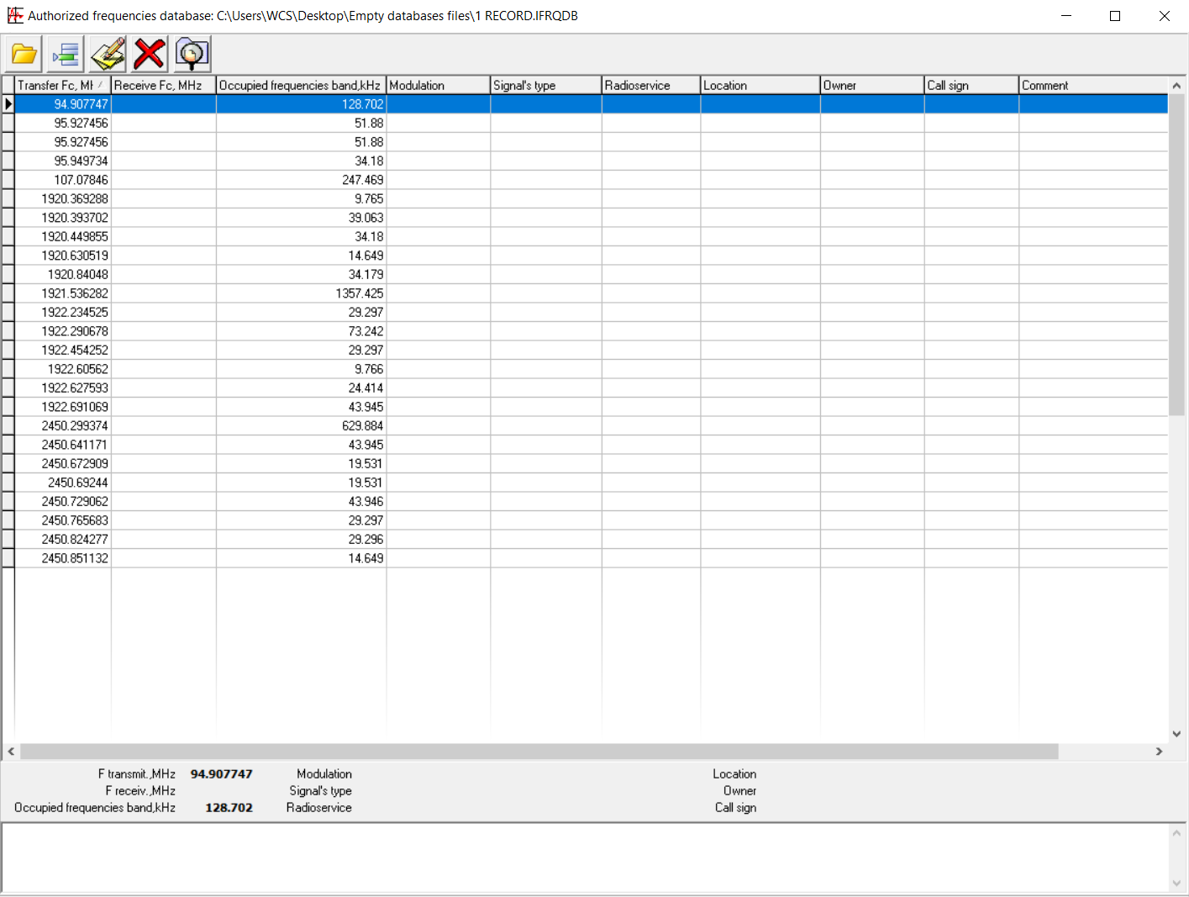Click the occupied band value 629.884
This screenshot has height=897, width=1189.
coord(362,425)
